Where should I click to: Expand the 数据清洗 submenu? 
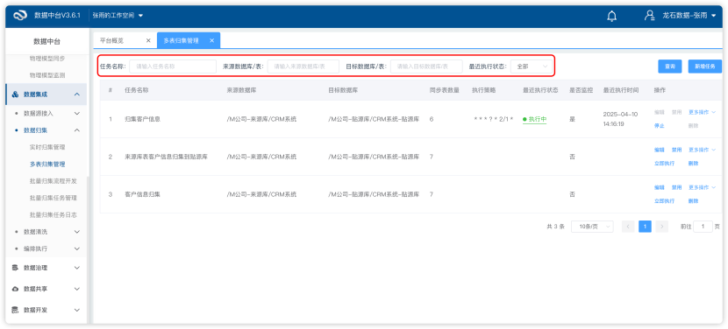coord(77,232)
